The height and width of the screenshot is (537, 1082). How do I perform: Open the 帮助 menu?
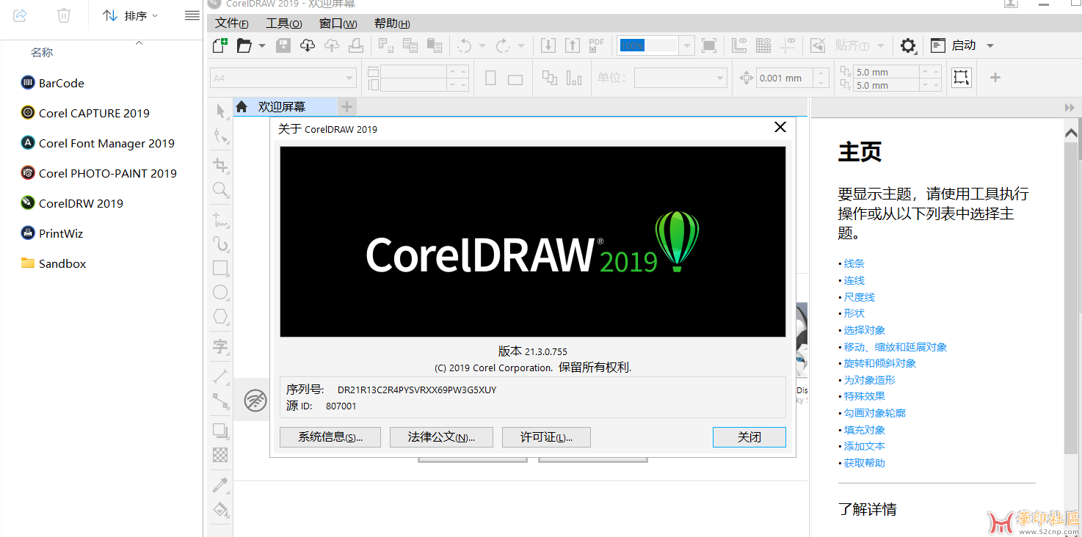[x=391, y=23]
